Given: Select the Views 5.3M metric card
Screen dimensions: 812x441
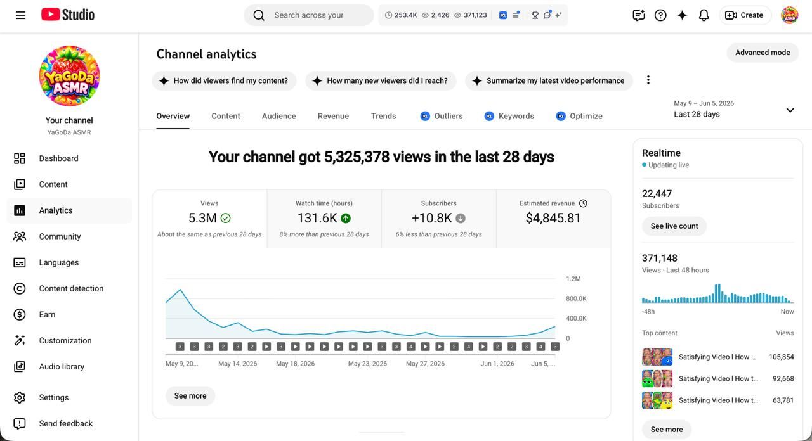Looking at the screenshot, I should [209, 219].
